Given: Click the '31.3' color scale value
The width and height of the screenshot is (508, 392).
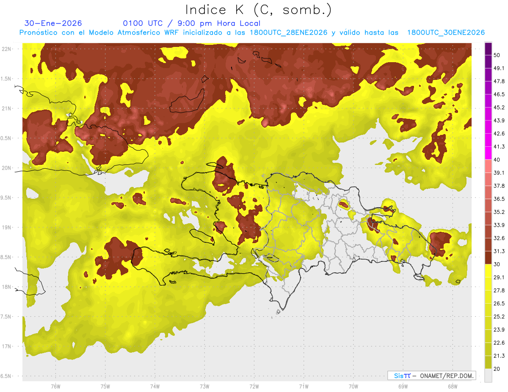Looking at the screenshot, I should [x=499, y=251].
